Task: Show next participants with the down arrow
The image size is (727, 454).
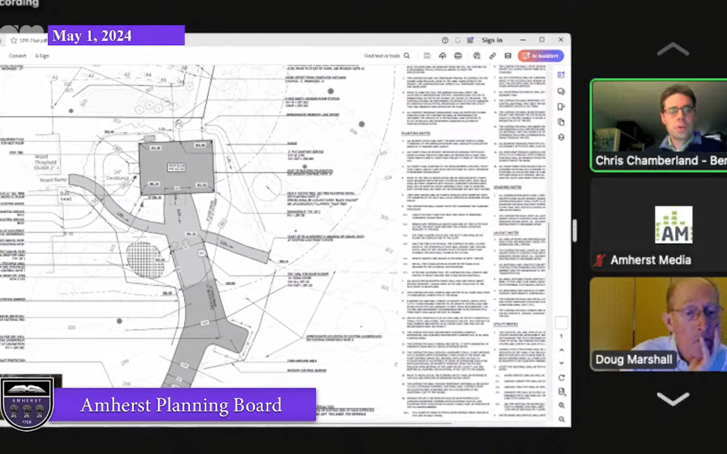Action: click(673, 399)
